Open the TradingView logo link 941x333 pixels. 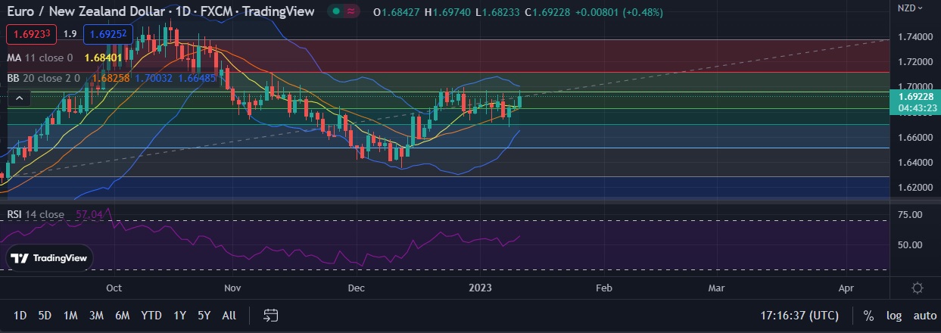tap(50, 257)
